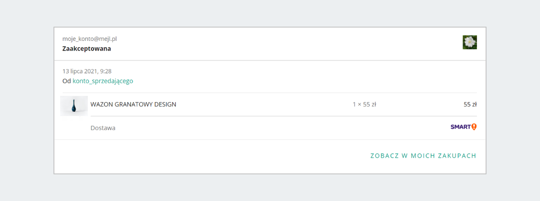Open the konto_sprzedającego seller link
The width and height of the screenshot is (540, 201).
(x=103, y=81)
